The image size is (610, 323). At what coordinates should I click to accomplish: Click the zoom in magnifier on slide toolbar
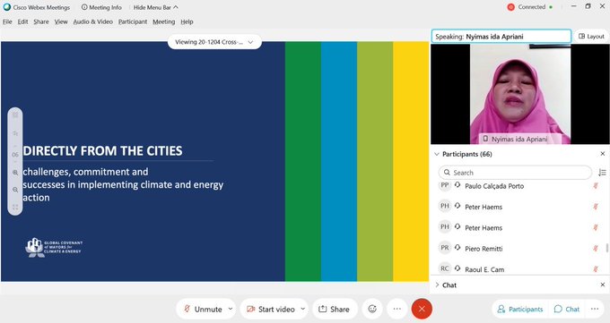coord(15,173)
